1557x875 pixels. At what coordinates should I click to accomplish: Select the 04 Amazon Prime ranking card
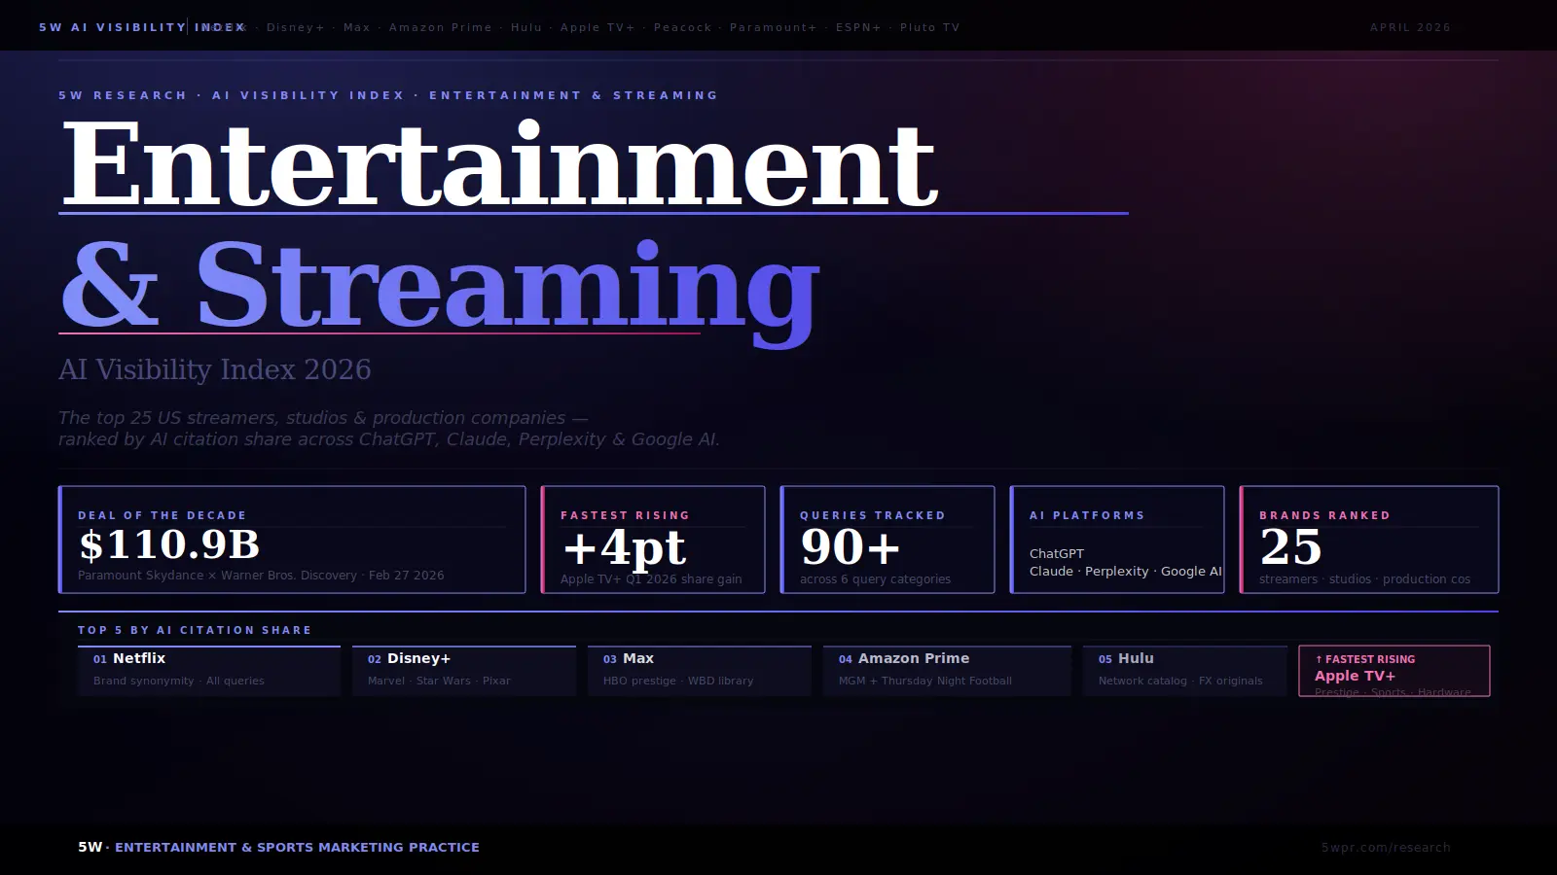[947, 671]
